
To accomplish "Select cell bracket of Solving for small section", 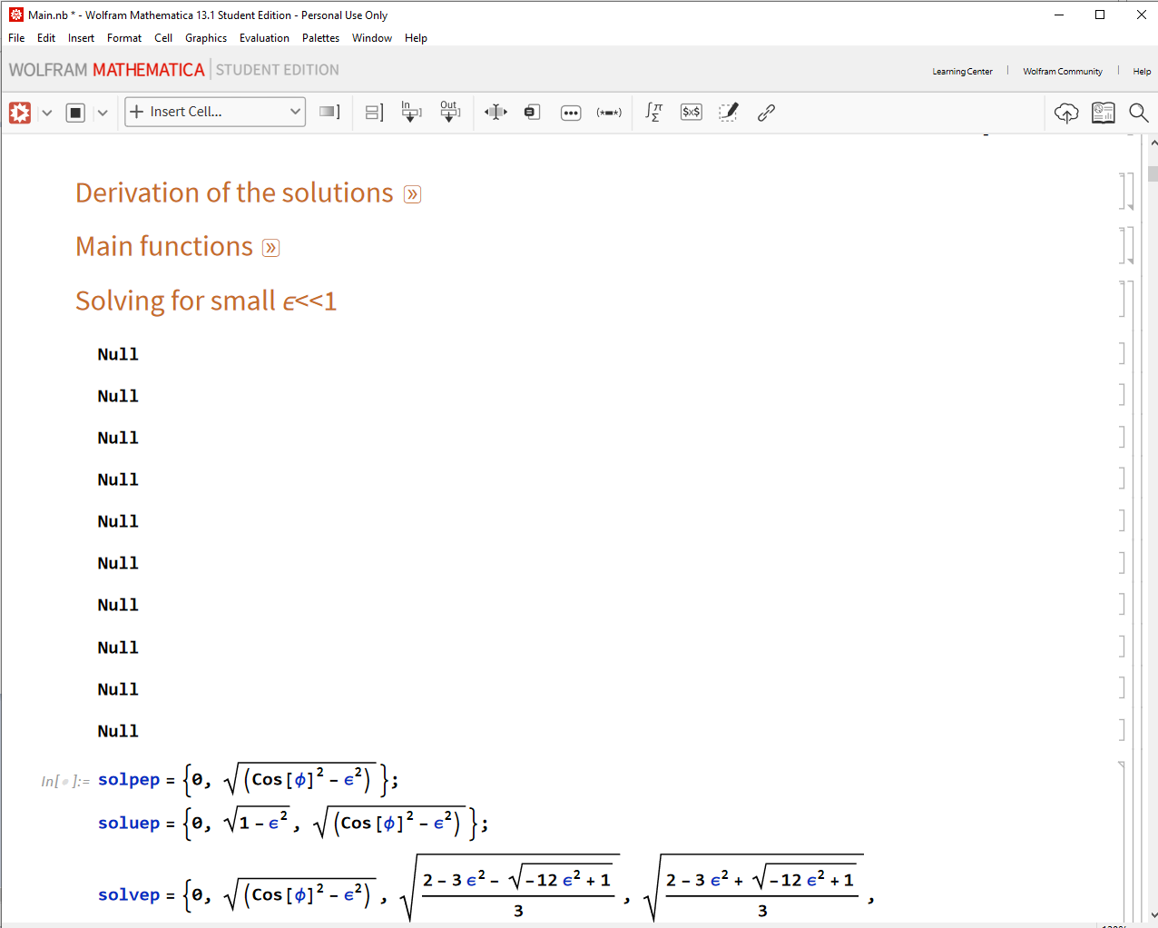I will [x=1123, y=299].
